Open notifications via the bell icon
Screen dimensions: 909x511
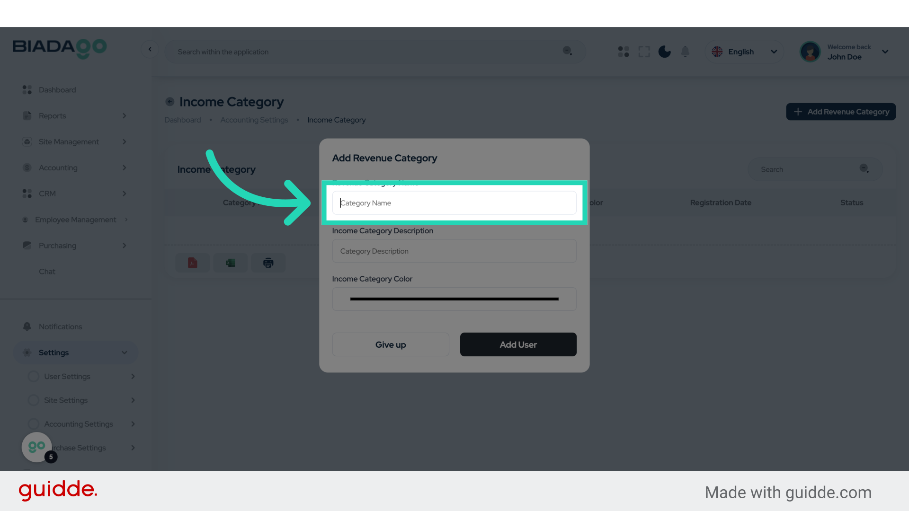pos(685,52)
